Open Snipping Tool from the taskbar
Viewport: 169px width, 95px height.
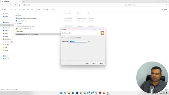click(x=96, y=93)
